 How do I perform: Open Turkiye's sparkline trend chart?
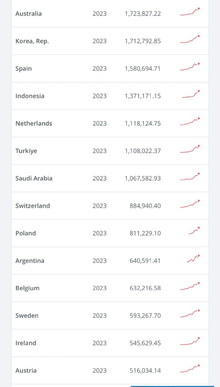tap(190, 149)
